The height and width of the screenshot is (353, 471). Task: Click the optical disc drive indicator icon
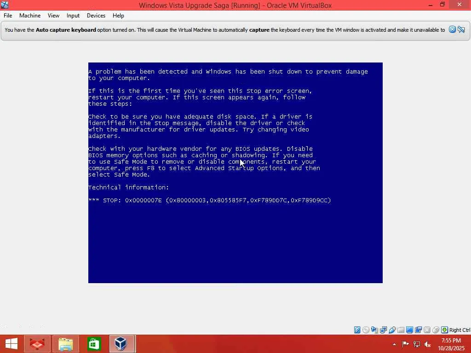[366, 330]
